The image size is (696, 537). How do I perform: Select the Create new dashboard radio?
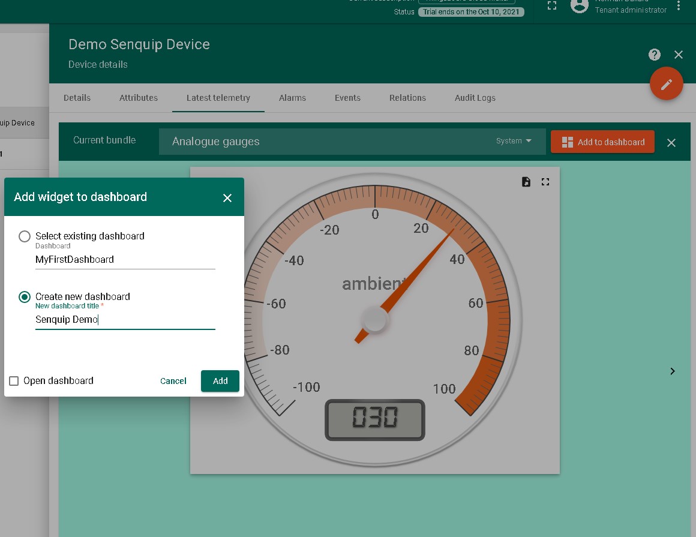click(25, 297)
